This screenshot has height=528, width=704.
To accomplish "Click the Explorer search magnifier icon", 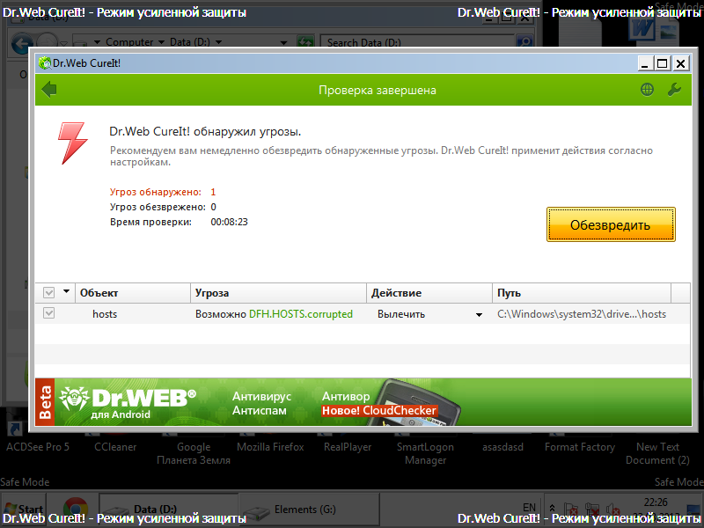I will pyautogui.click(x=524, y=42).
